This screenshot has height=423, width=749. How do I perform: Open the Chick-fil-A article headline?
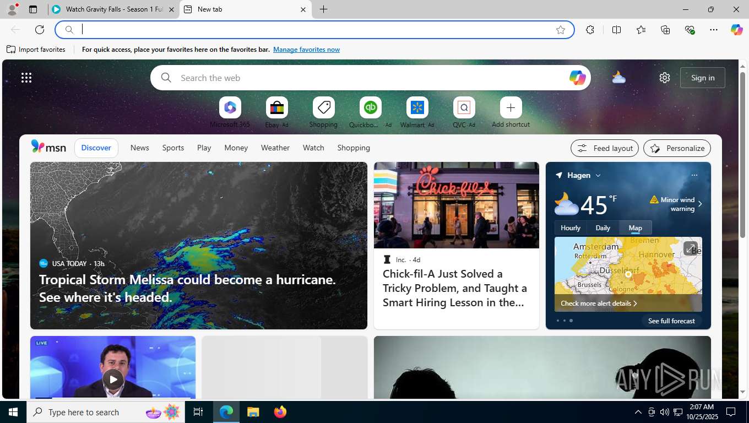[455, 288]
